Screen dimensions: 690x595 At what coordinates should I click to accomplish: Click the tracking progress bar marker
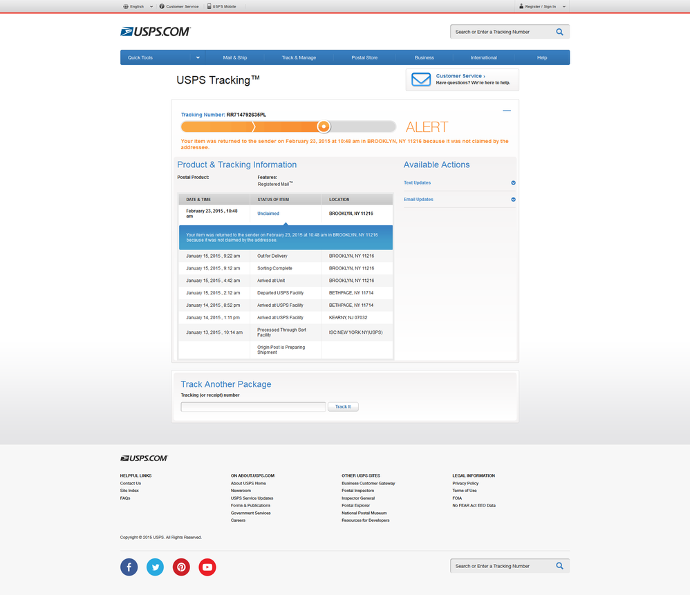(324, 126)
